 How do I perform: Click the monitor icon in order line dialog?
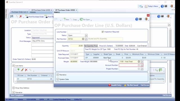(x=140, y=19)
